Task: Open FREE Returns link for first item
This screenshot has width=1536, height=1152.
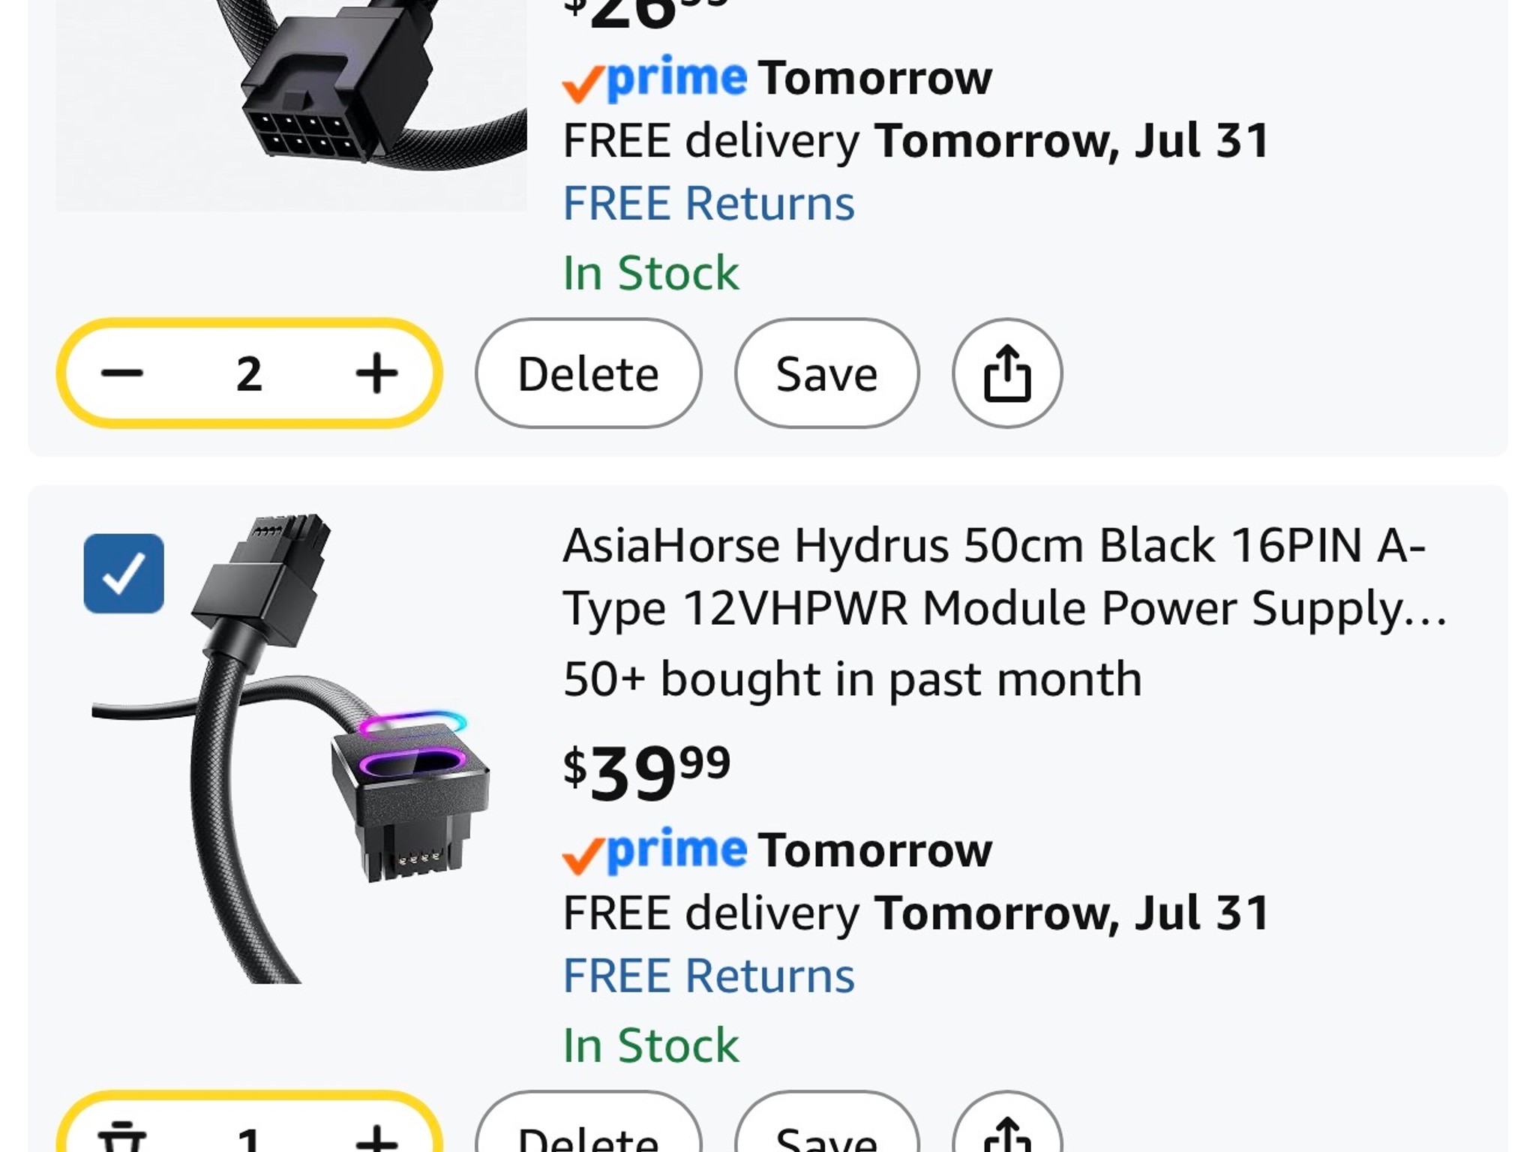Action: pos(709,203)
